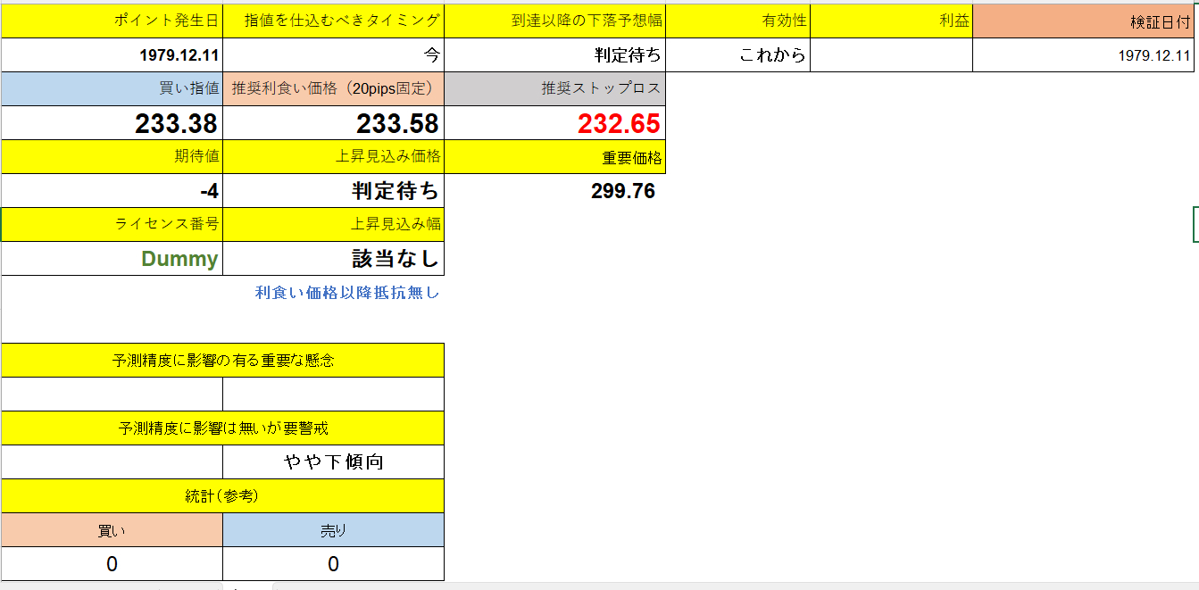This screenshot has width=1199, height=590.
Task: Select the 期待値 cell showing -4
Action: (111, 190)
